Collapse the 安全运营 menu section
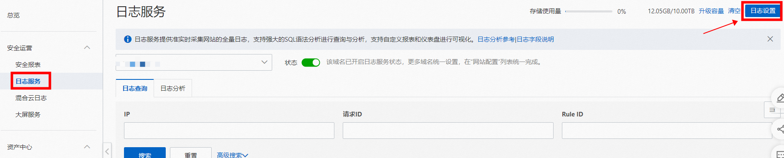 pos(87,47)
